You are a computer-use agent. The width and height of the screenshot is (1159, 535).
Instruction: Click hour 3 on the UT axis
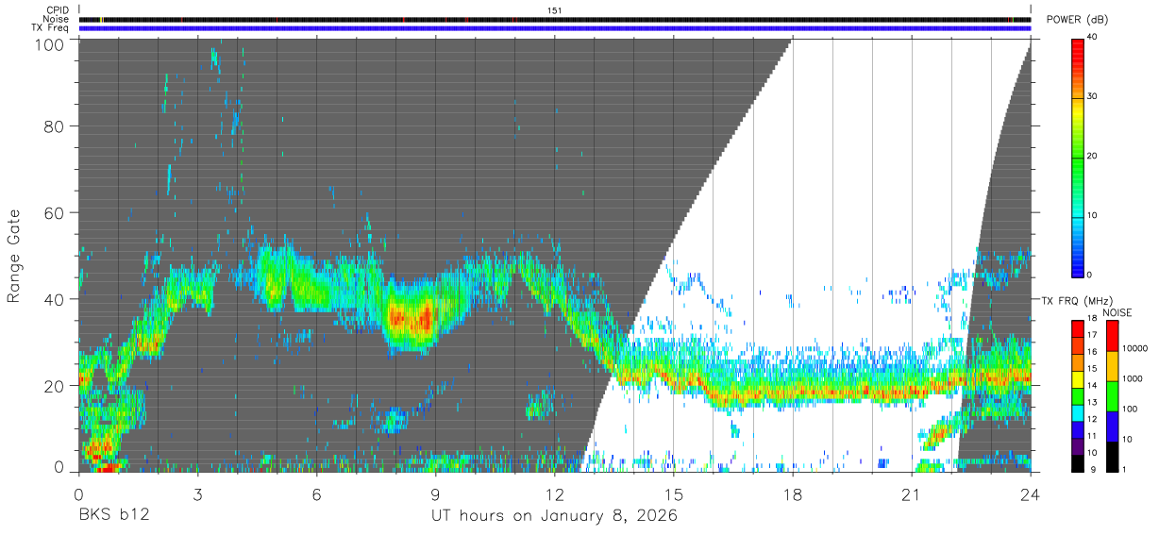pyautogui.click(x=198, y=493)
